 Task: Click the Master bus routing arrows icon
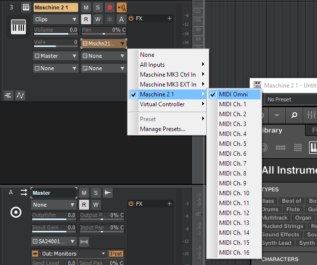(24, 192)
